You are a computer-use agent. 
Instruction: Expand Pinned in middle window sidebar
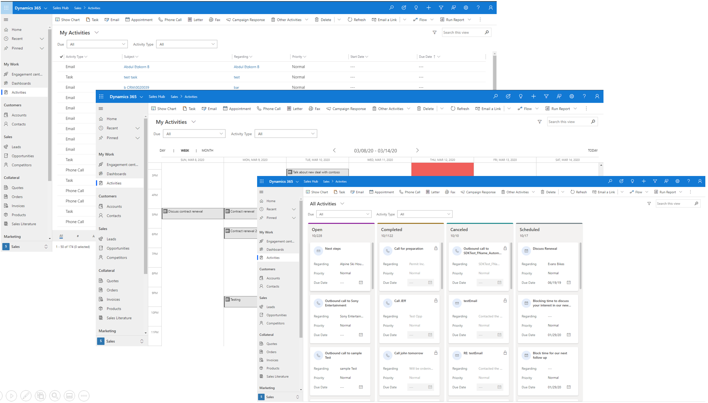point(137,138)
